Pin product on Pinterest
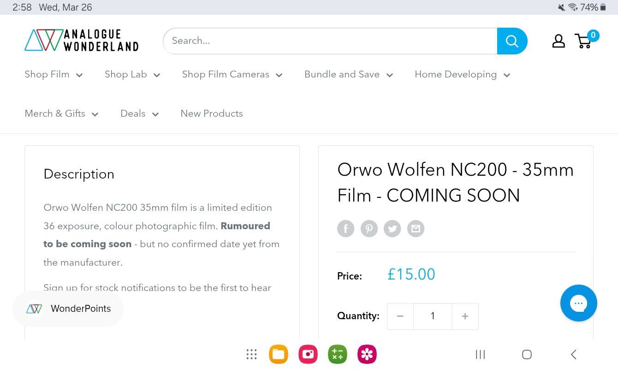The image size is (618, 369). tap(369, 228)
